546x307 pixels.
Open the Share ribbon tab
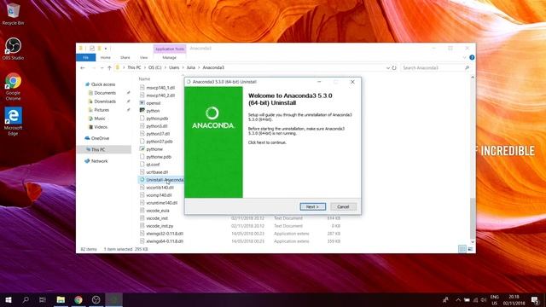point(125,57)
